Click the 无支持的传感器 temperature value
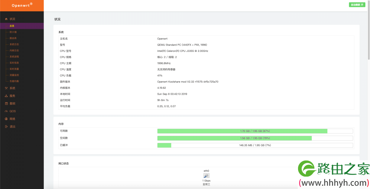Image resolution: width=370 pixels, height=189 pixels. tap(166, 69)
